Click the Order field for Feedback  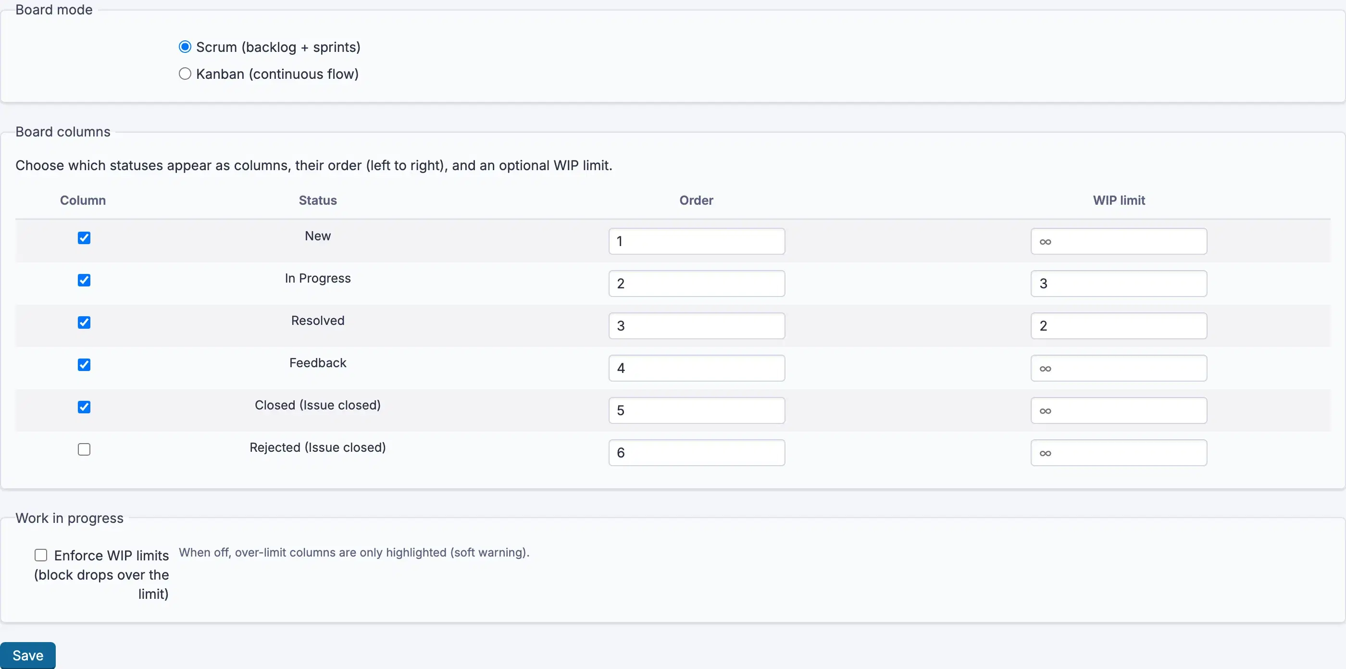(x=697, y=368)
